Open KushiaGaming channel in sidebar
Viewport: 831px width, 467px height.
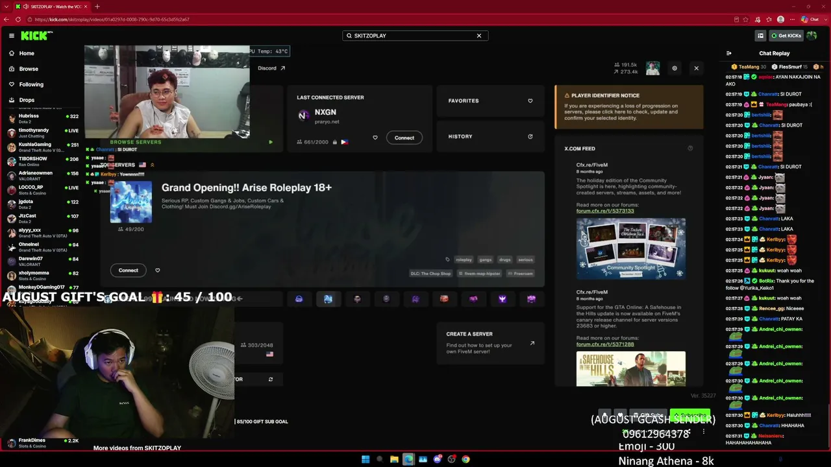point(43,147)
